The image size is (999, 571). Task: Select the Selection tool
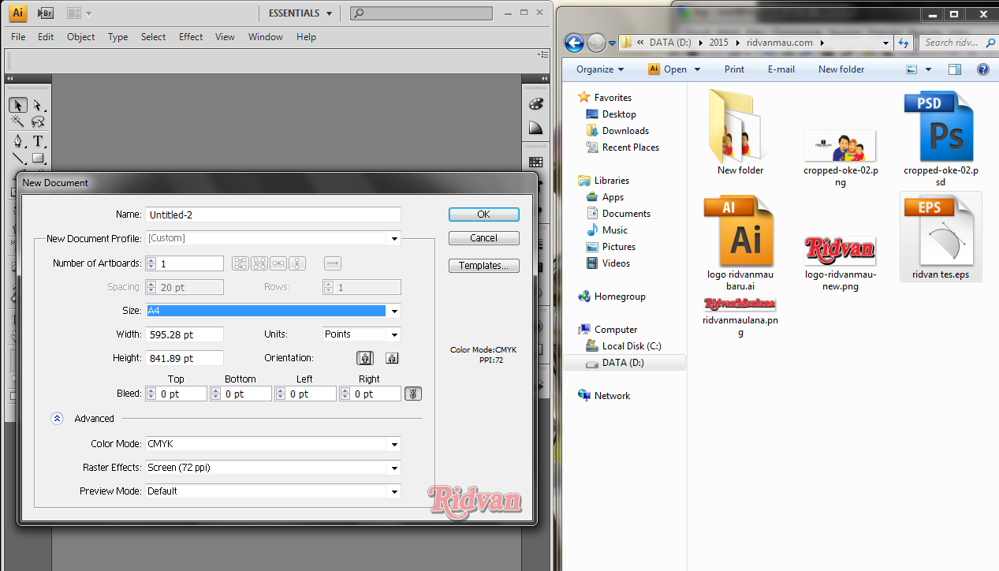(17, 105)
